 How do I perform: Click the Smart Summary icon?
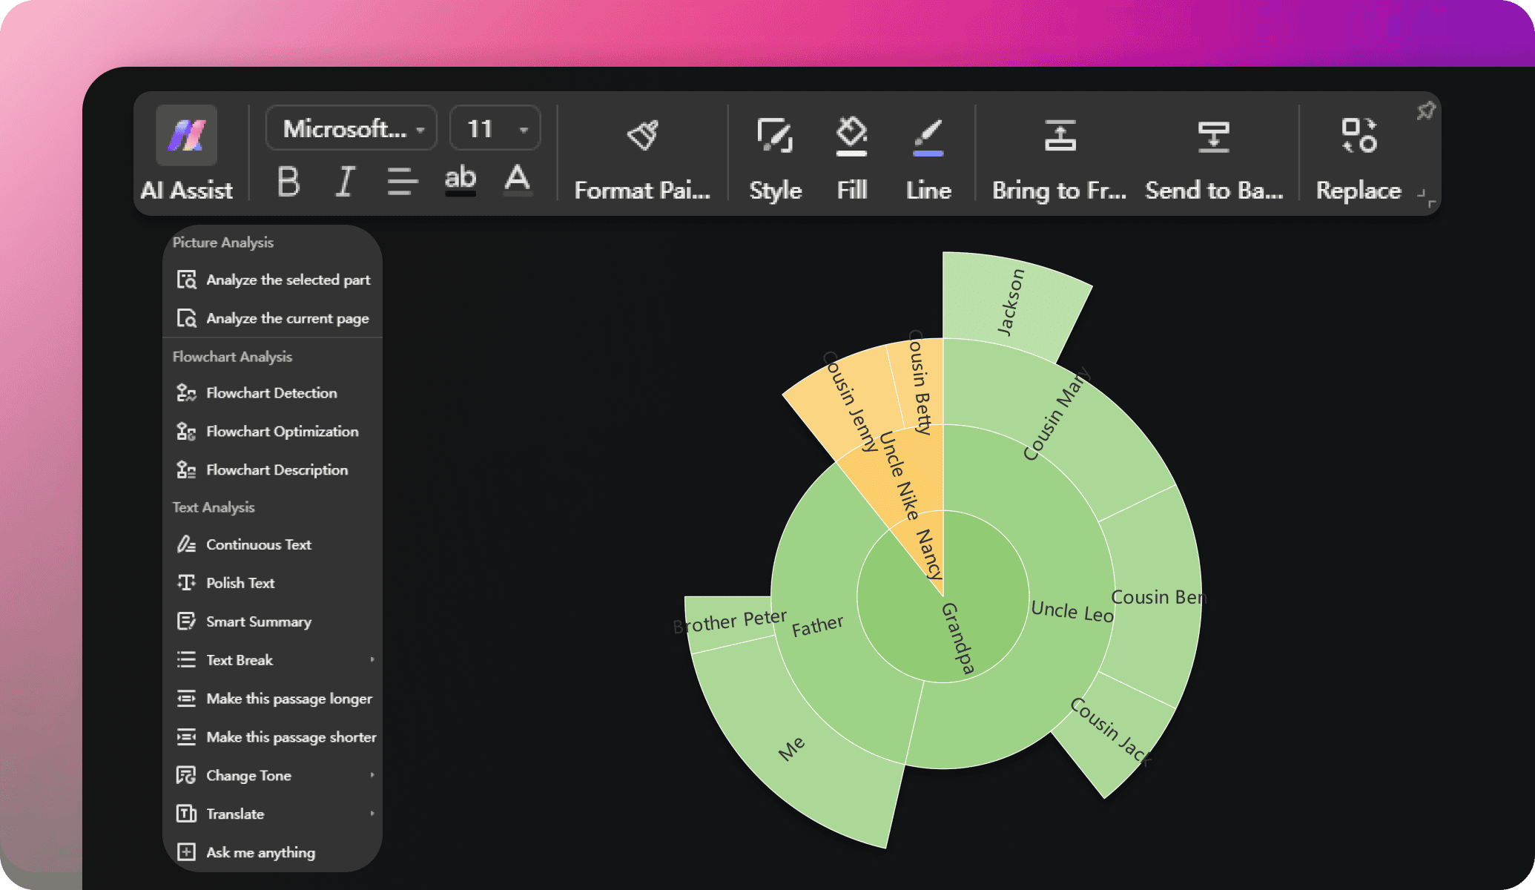pos(186,621)
